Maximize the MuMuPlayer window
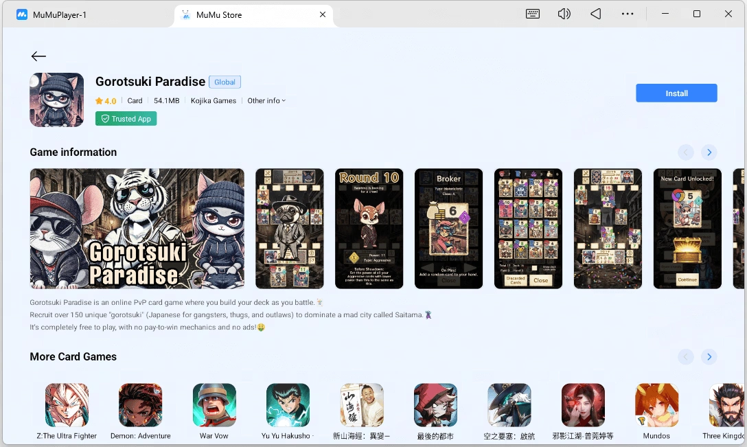 (x=696, y=14)
